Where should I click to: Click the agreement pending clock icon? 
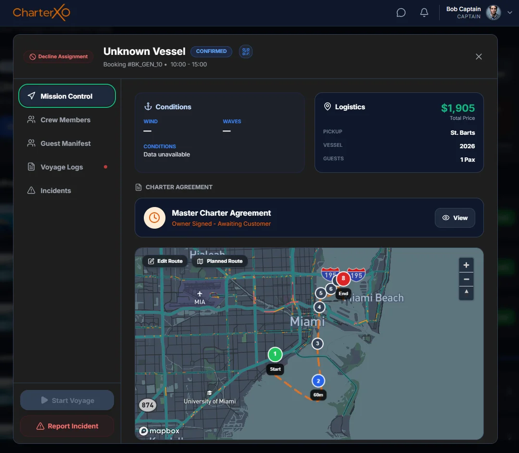154,218
